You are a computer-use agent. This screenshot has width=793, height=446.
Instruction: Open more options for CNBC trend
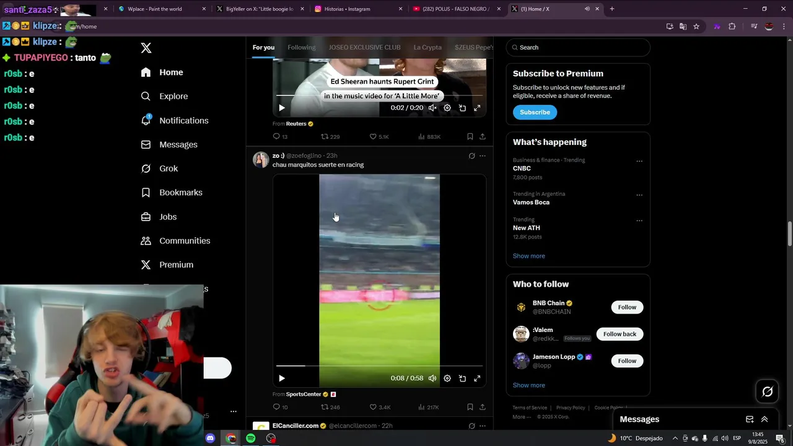639,161
